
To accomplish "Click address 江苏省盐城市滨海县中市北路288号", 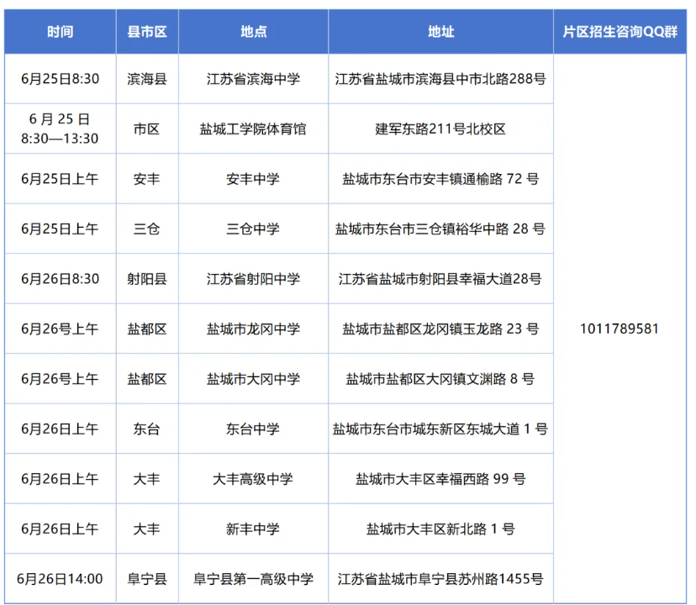I will click(x=440, y=79).
